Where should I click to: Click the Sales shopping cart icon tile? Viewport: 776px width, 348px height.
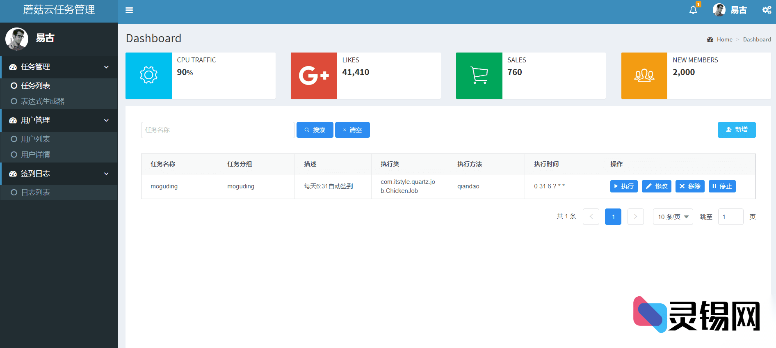(479, 76)
